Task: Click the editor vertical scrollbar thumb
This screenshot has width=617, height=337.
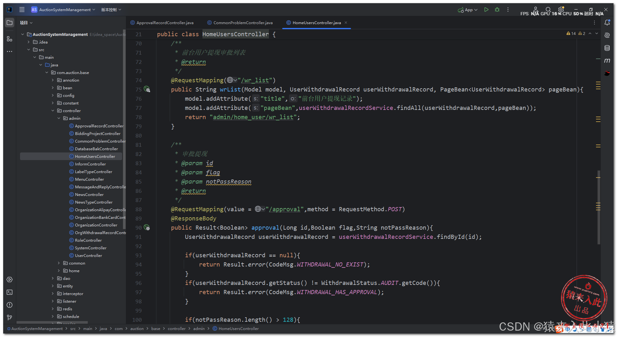Action: pyautogui.click(x=599, y=207)
